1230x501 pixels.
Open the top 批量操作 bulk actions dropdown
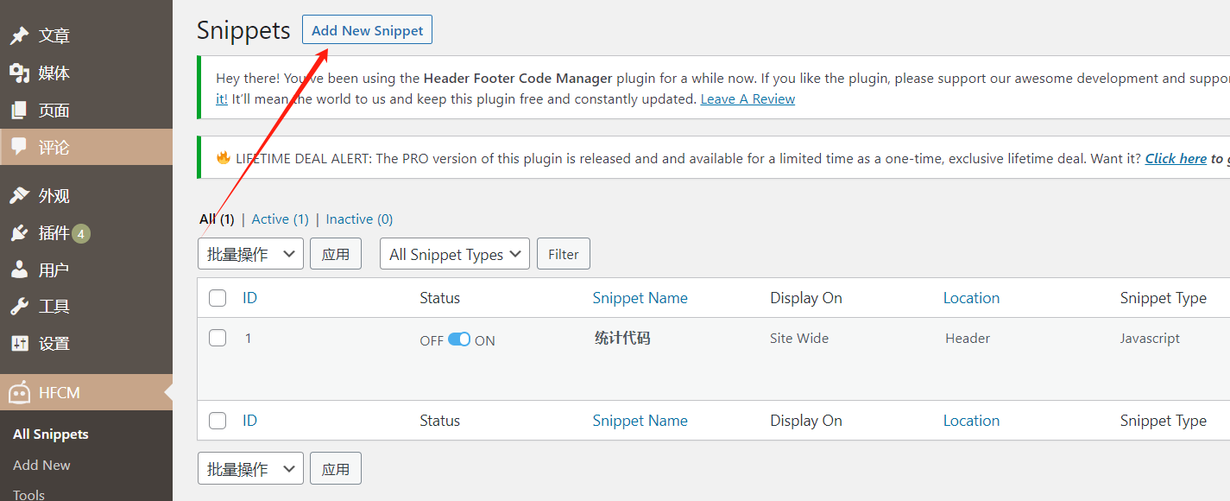(x=250, y=254)
